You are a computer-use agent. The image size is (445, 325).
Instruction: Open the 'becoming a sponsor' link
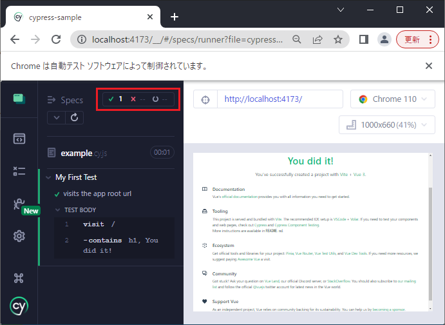(388, 310)
